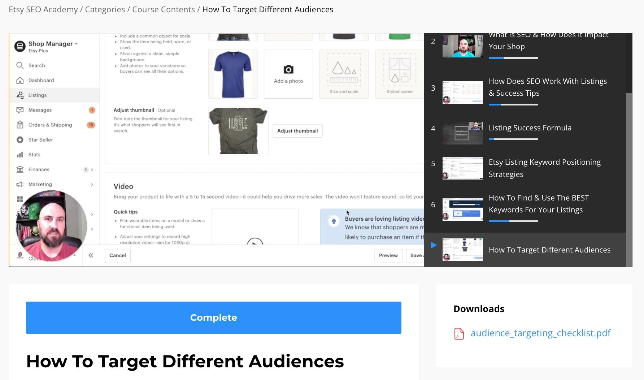Click the Messages envelope icon
Viewport: 644px width, 380px height.
[20, 110]
